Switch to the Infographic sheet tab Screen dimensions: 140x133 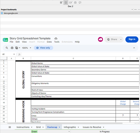70,127
